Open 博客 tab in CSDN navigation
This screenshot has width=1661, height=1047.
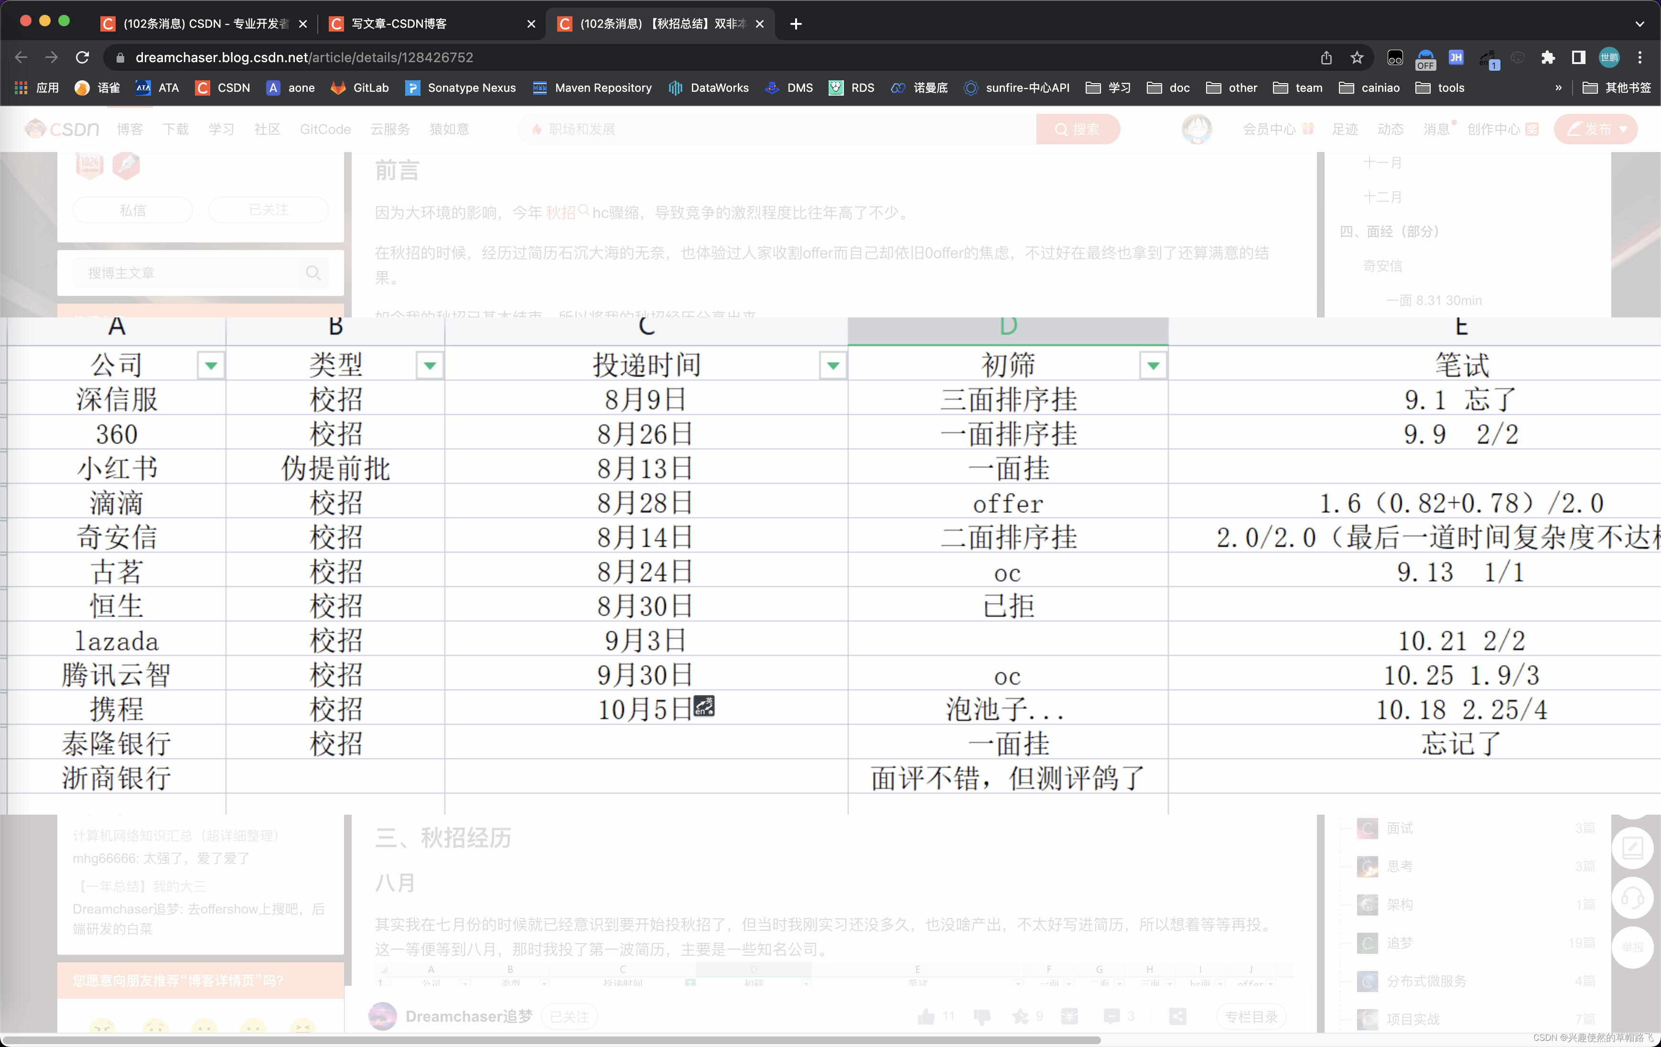pos(132,129)
